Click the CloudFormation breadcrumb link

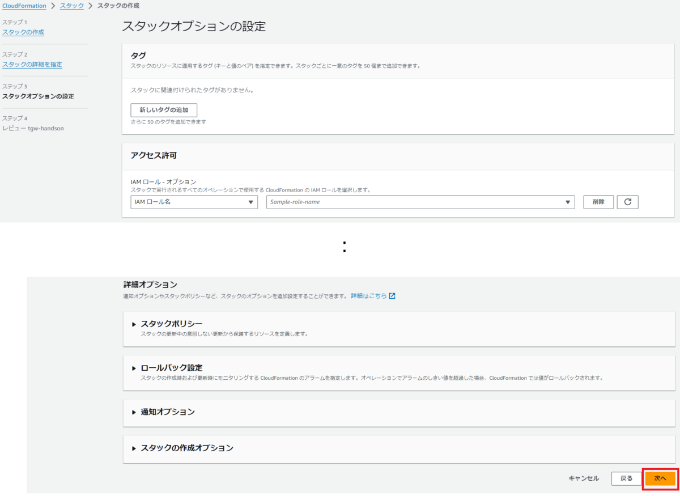[24, 6]
